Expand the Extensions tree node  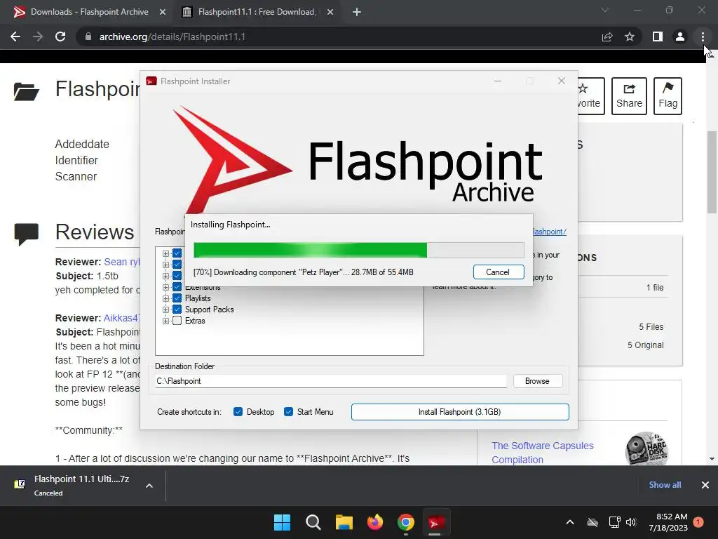pos(165,287)
